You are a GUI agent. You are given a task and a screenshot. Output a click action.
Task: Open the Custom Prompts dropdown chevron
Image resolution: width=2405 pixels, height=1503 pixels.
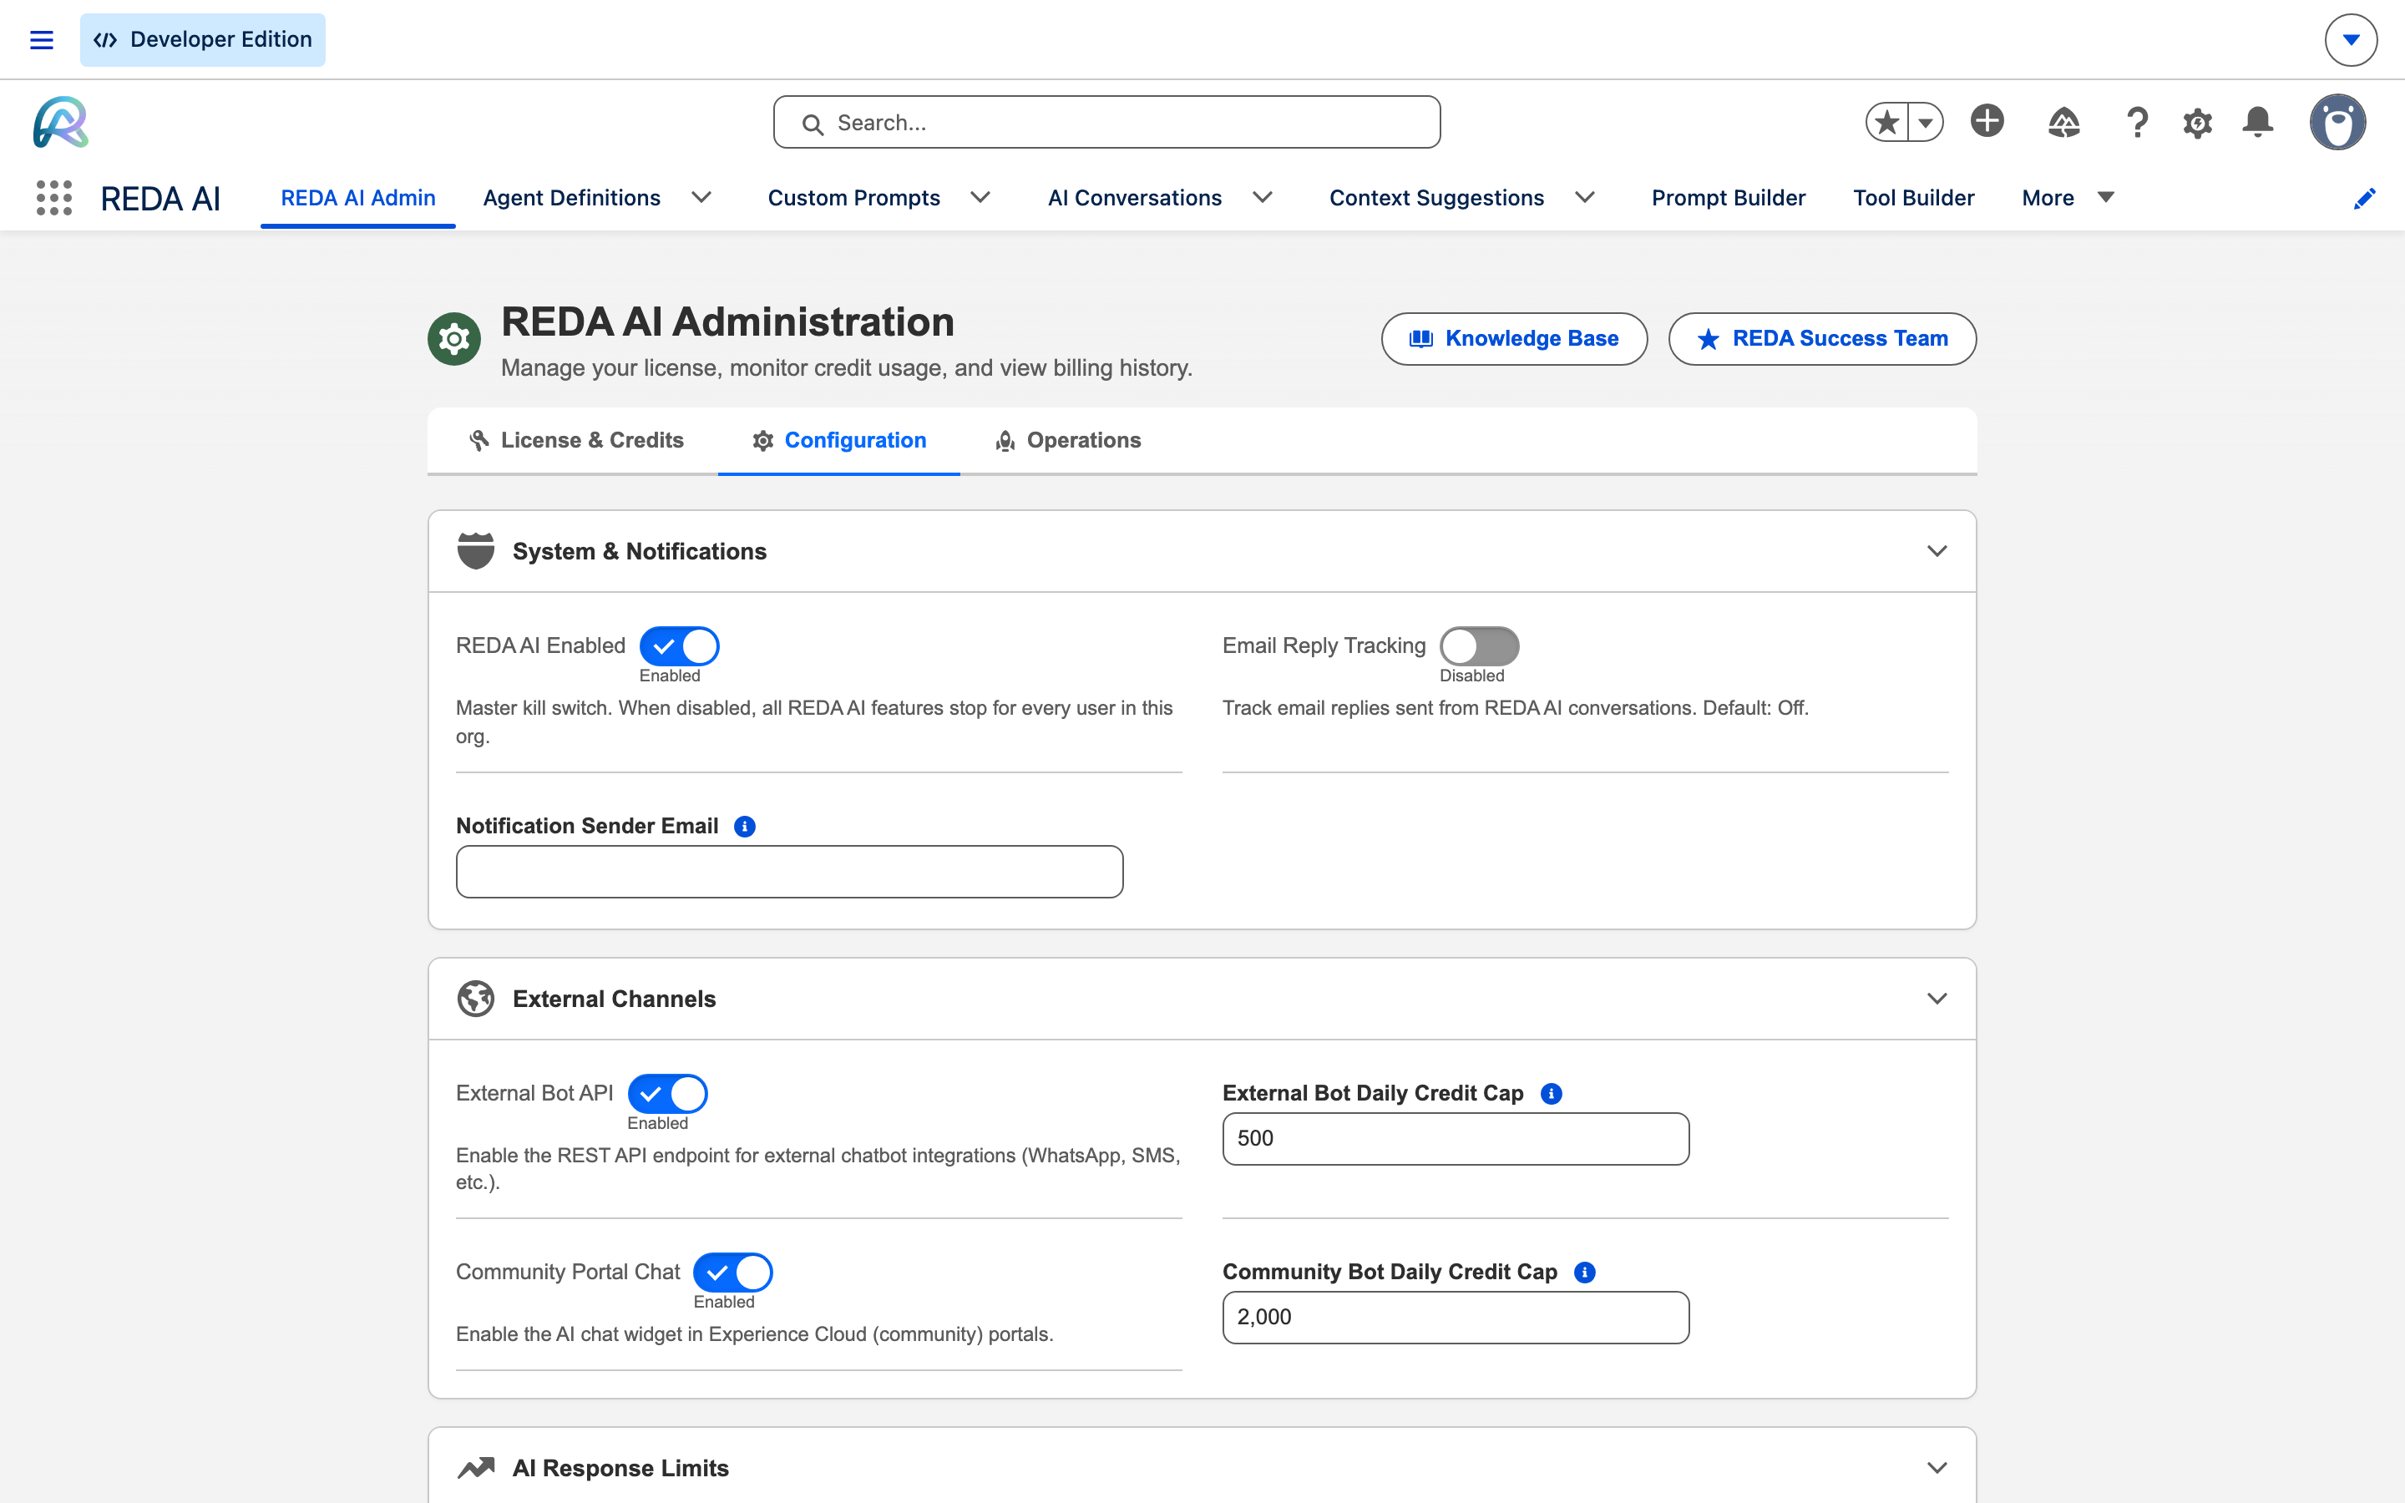tap(980, 198)
